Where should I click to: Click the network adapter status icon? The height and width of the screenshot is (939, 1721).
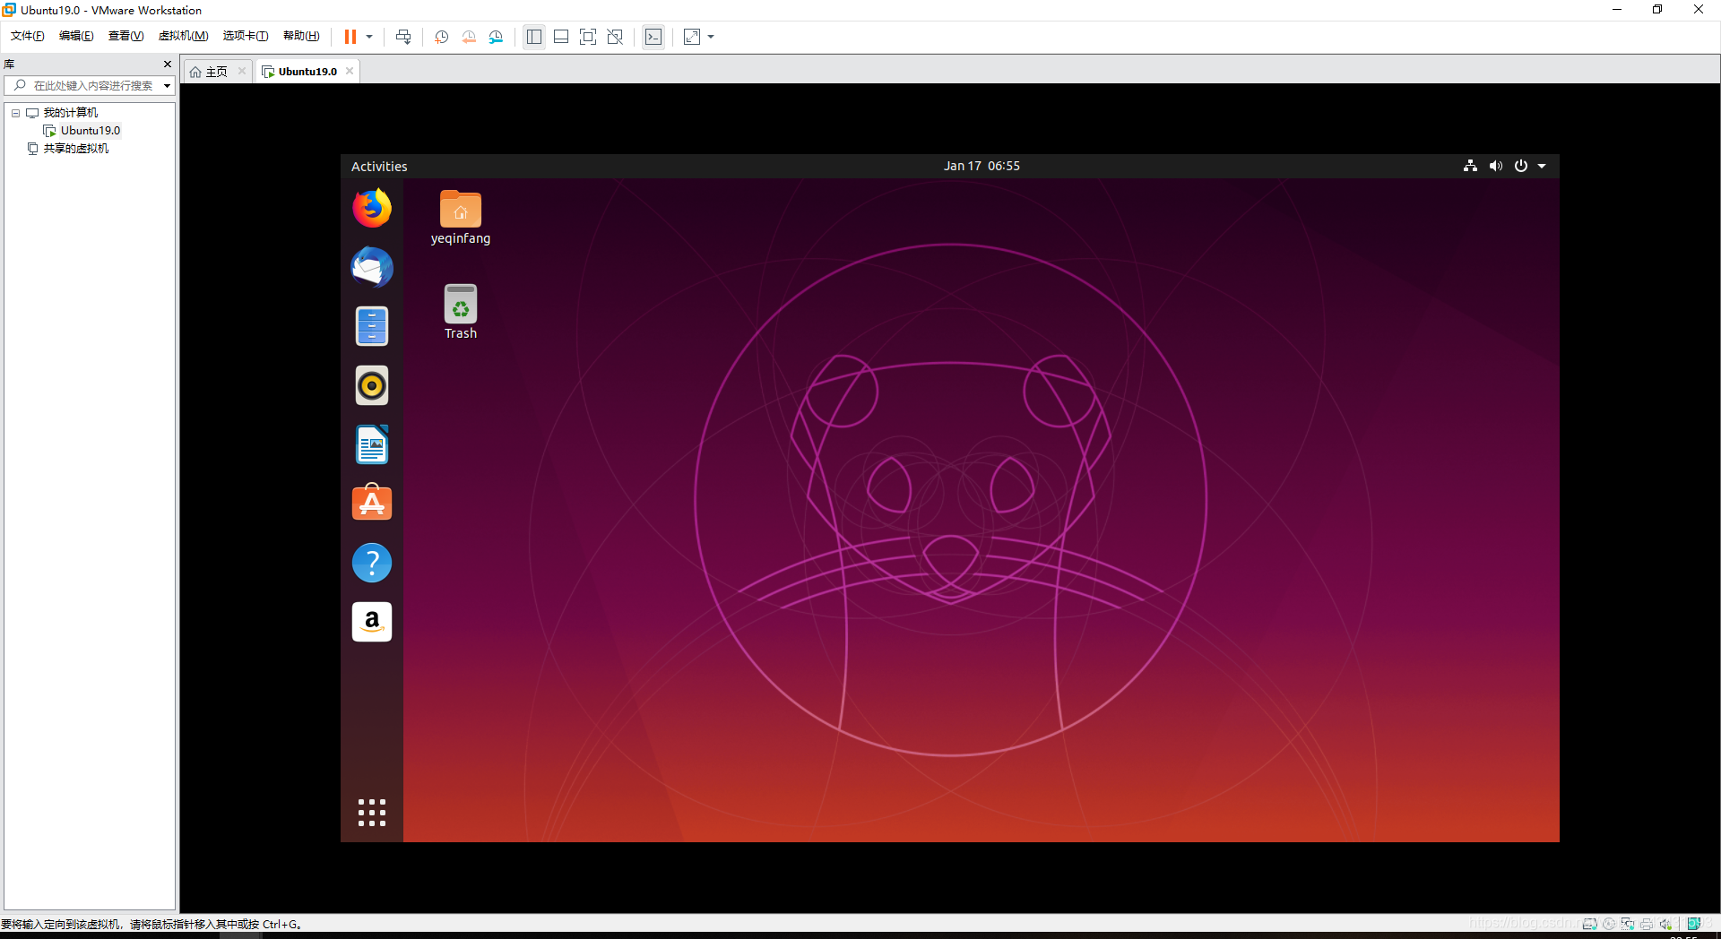(1628, 924)
